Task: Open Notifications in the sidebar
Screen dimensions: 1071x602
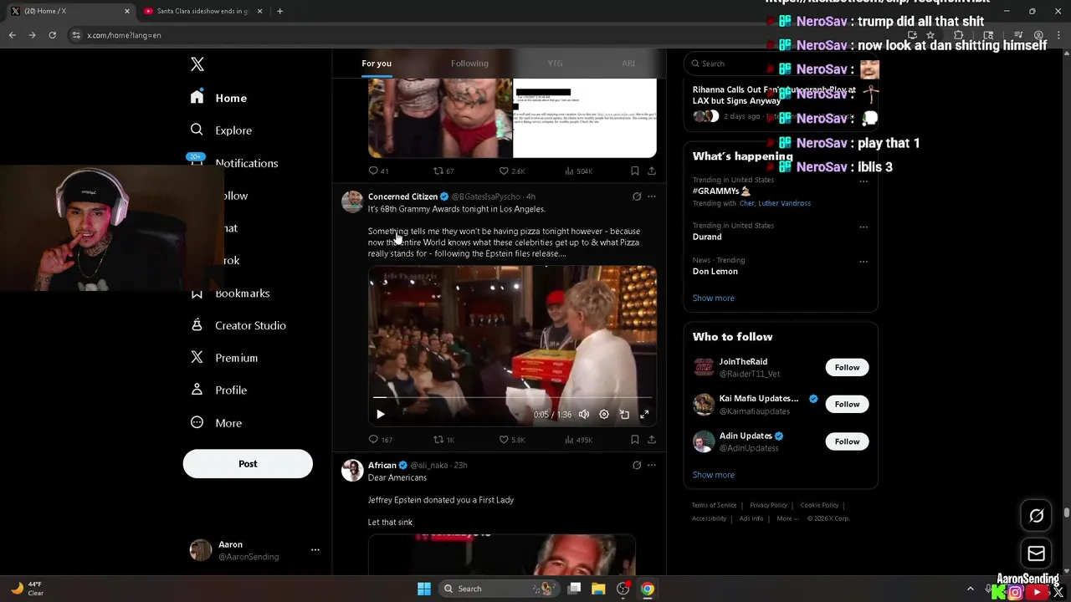Action: [233, 163]
